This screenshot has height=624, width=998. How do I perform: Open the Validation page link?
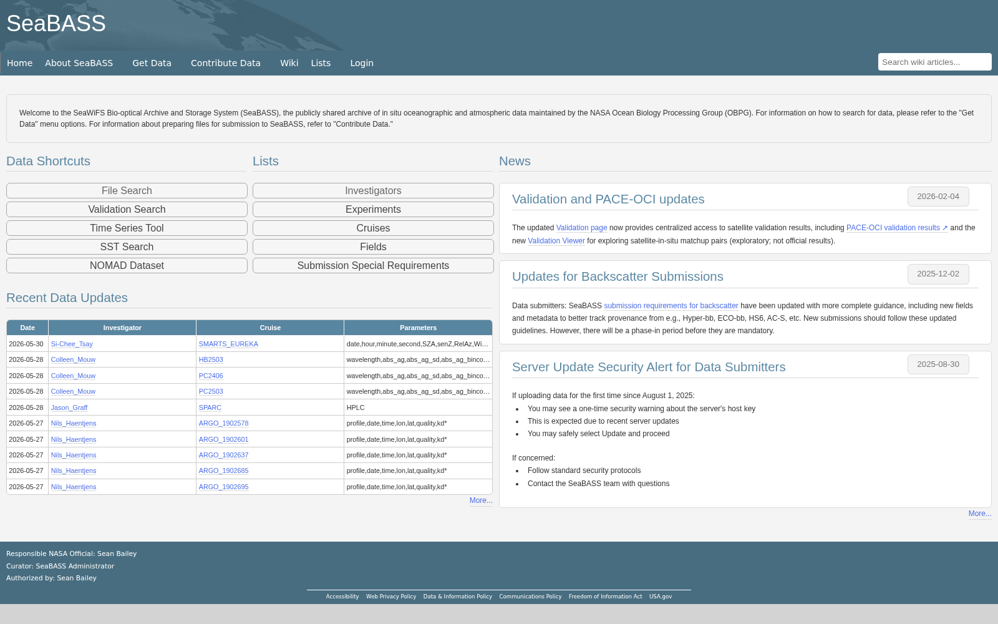point(581,228)
